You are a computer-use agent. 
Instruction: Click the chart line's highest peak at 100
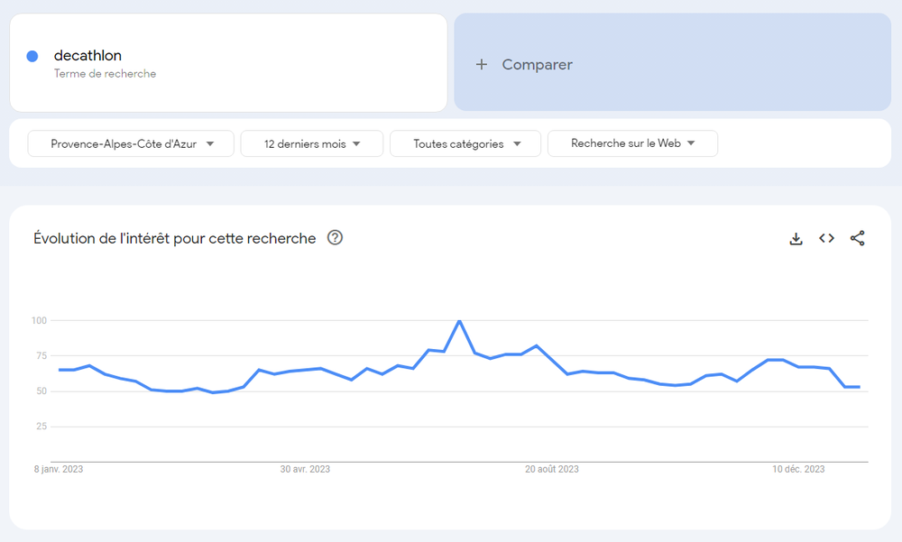click(459, 321)
